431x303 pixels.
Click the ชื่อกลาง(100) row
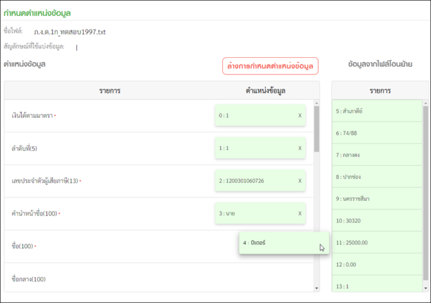coord(157,279)
